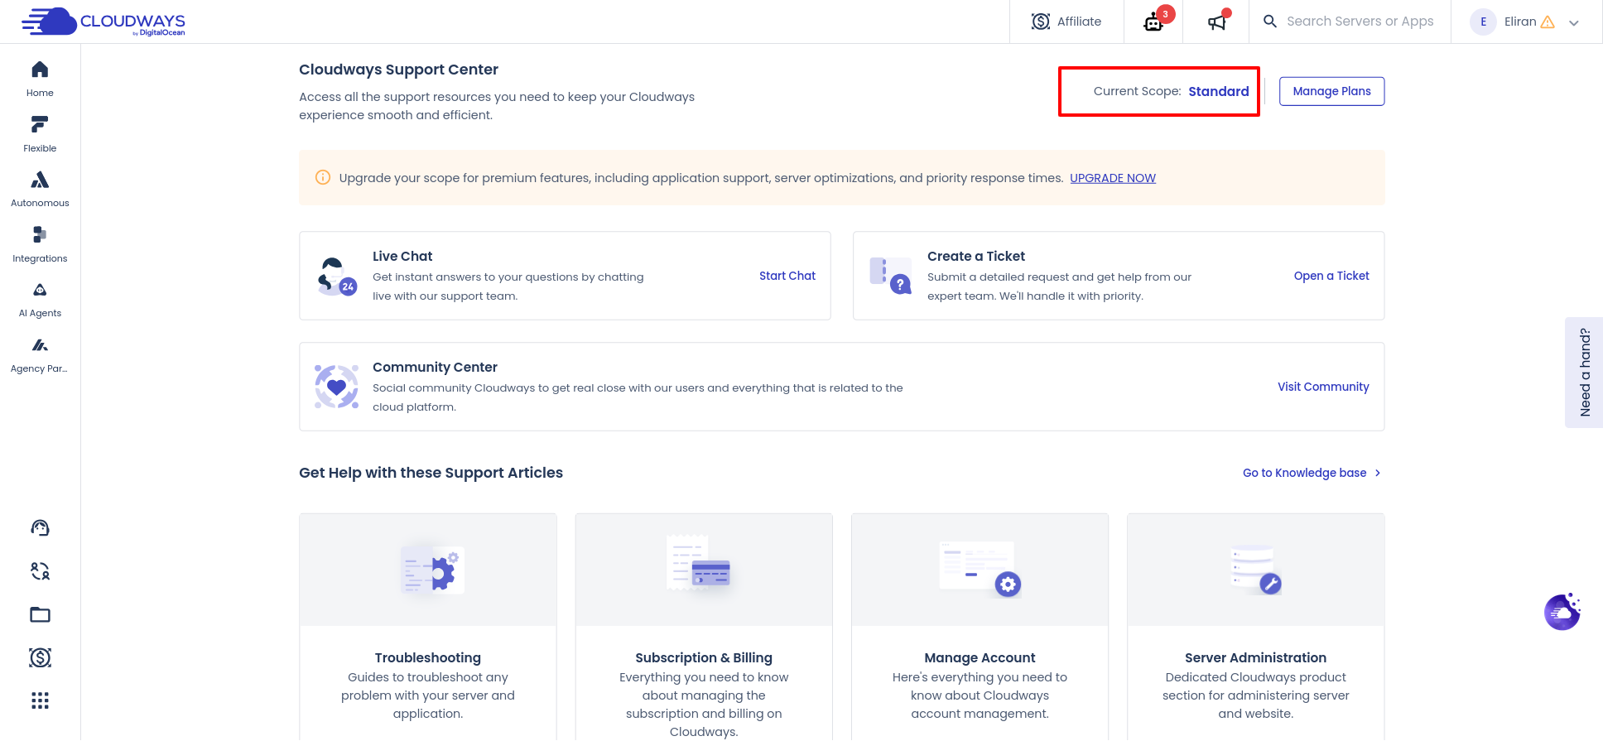Click the Manage Plans button
Image resolution: width=1603 pixels, height=741 pixels.
[1331, 91]
